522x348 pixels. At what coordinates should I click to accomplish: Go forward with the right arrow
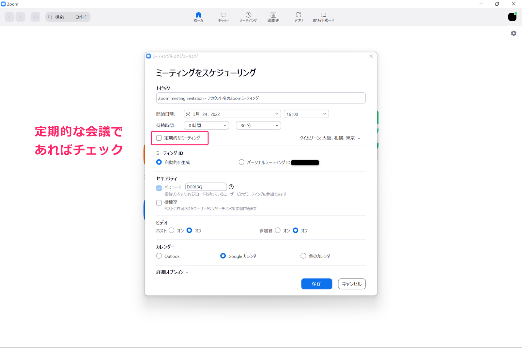(20, 17)
